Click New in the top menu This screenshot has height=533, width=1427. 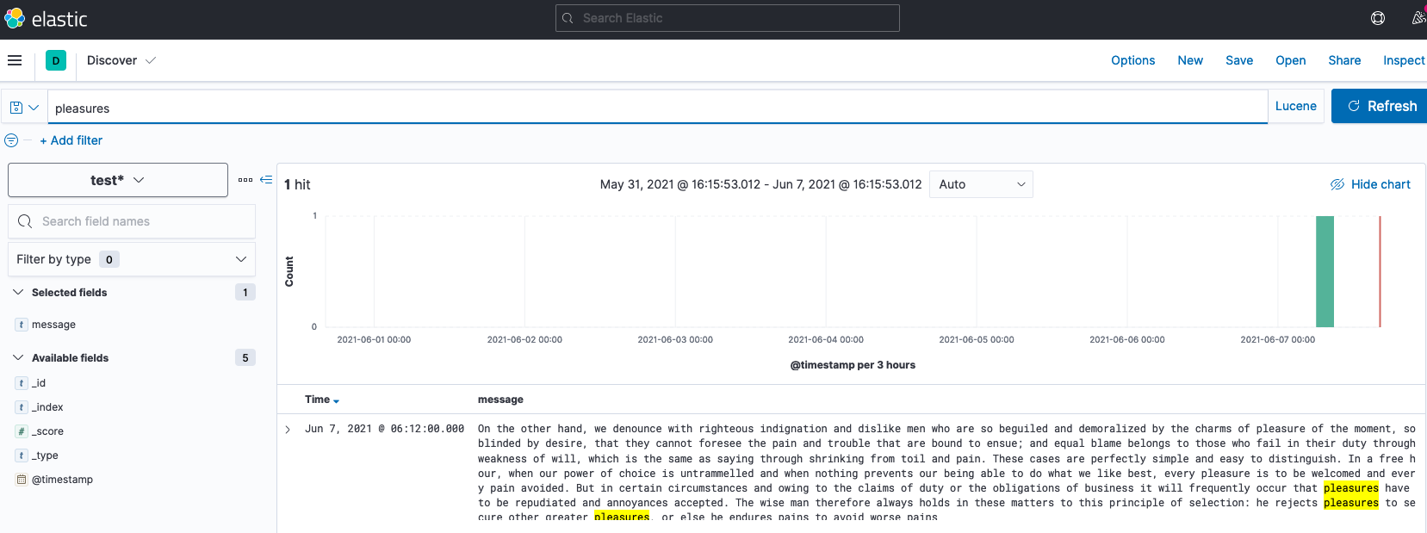pos(1190,60)
